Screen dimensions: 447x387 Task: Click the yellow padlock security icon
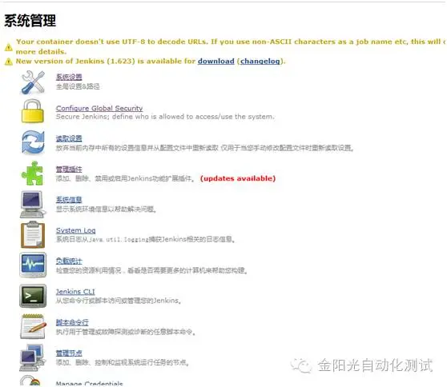pos(33,111)
